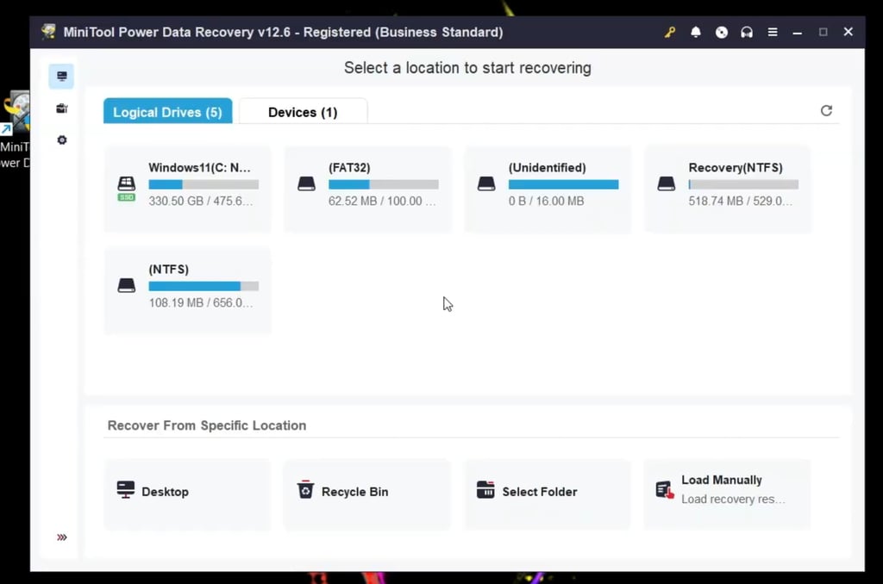This screenshot has width=883, height=584.
Task: Choose Select Folder option
Action: click(x=548, y=494)
